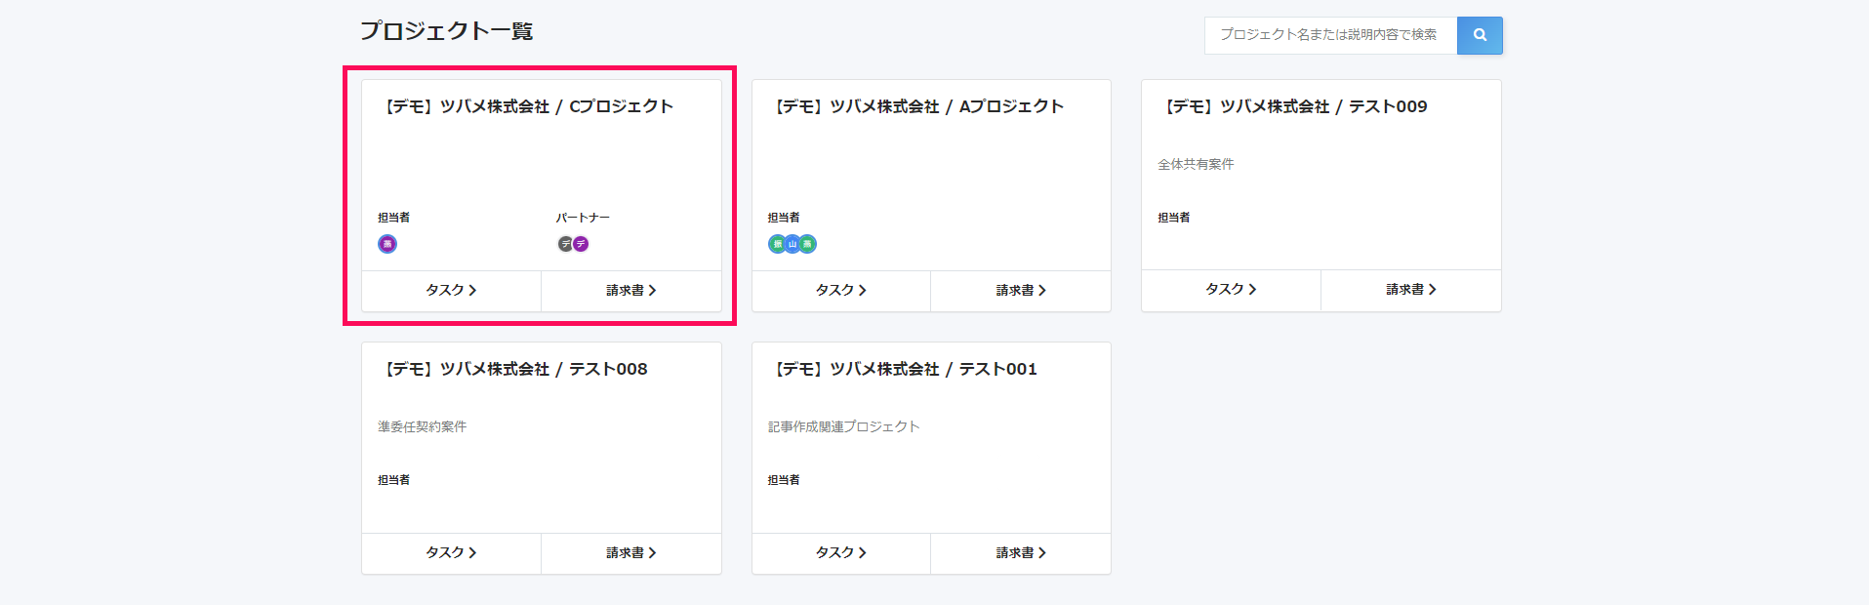The width and height of the screenshot is (1869, 605).
Task: Open 請求書 for テスト008
Action: coord(631,553)
